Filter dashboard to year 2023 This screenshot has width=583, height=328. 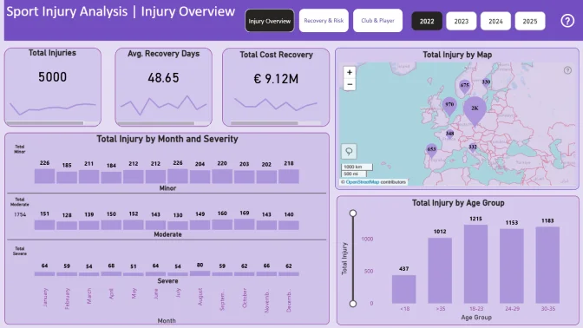[x=461, y=21]
